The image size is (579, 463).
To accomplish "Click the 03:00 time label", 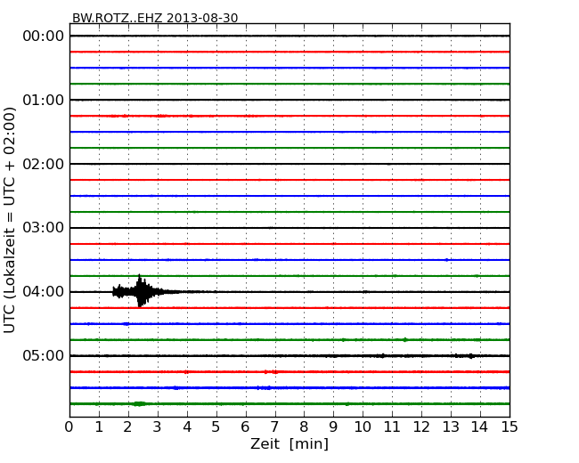I will pyautogui.click(x=44, y=228).
